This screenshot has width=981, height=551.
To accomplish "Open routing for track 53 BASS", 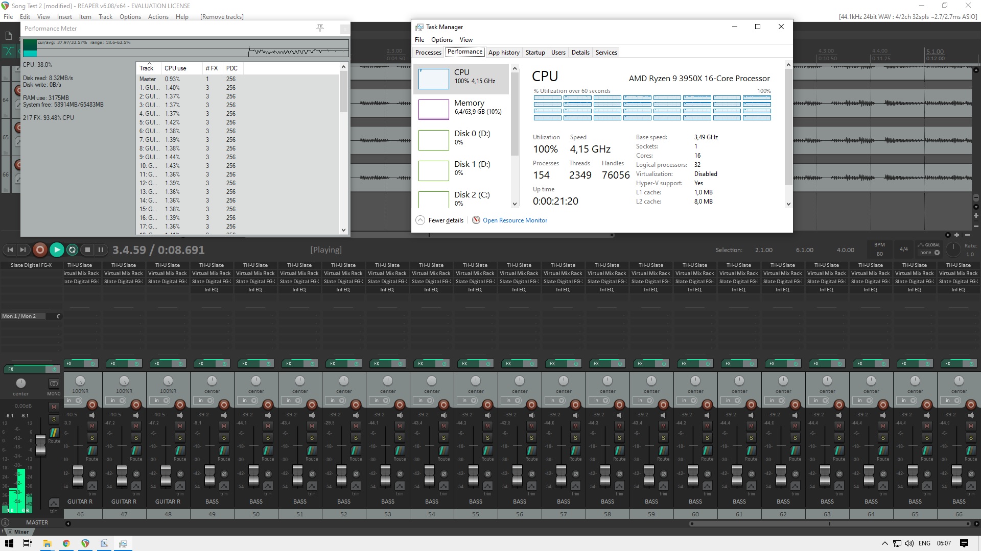I will pos(400,450).
